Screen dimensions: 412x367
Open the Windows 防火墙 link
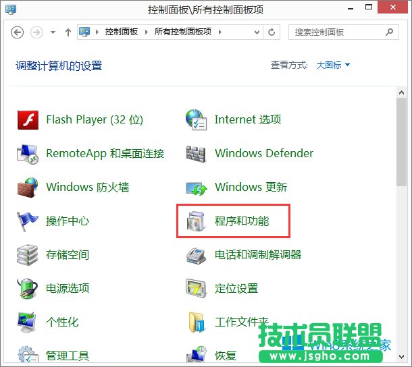tap(88, 187)
